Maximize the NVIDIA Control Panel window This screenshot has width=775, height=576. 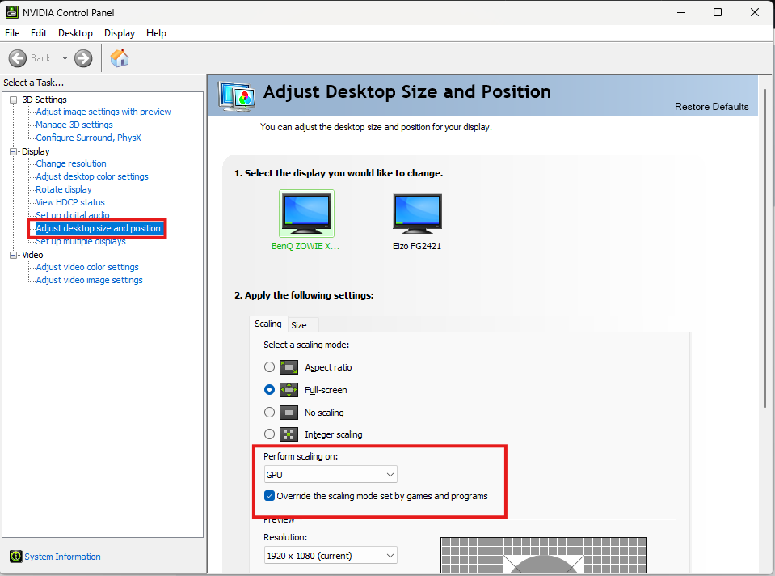click(x=718, y=12)
